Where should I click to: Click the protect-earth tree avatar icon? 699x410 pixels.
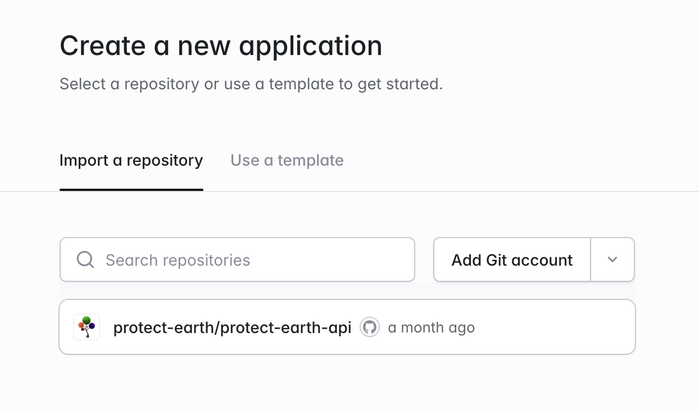pos(87,327)
